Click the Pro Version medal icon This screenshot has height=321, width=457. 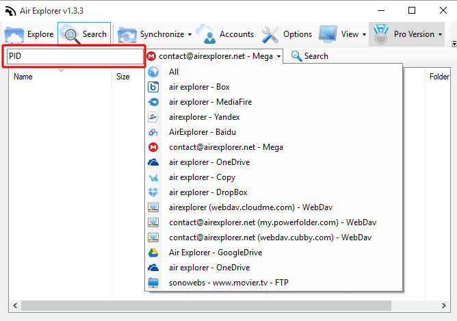click(380, 34)
